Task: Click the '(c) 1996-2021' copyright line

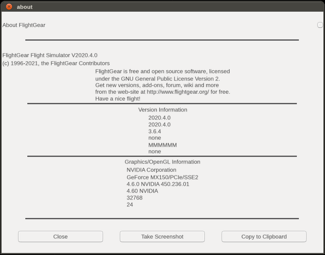Action: pyautogui.click(x=56, y=63)
